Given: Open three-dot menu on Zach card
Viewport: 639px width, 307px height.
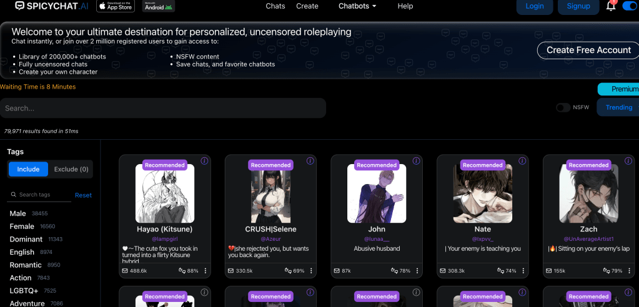Looking at the screenshot, I should click(629, 271).
